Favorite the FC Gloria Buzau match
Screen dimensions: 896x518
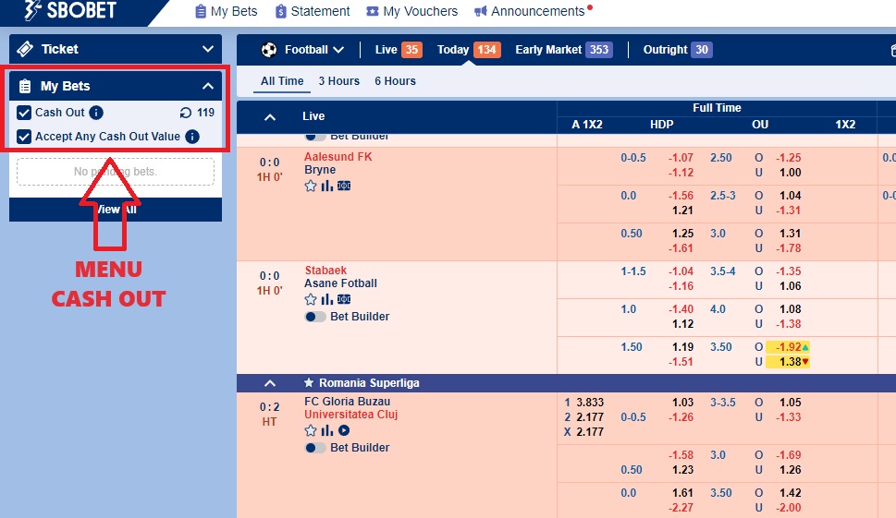pos(311,430)
